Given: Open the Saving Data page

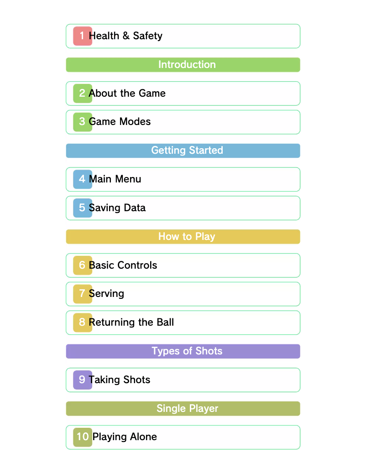Looking at the screenshot, I should pos(183,208).
